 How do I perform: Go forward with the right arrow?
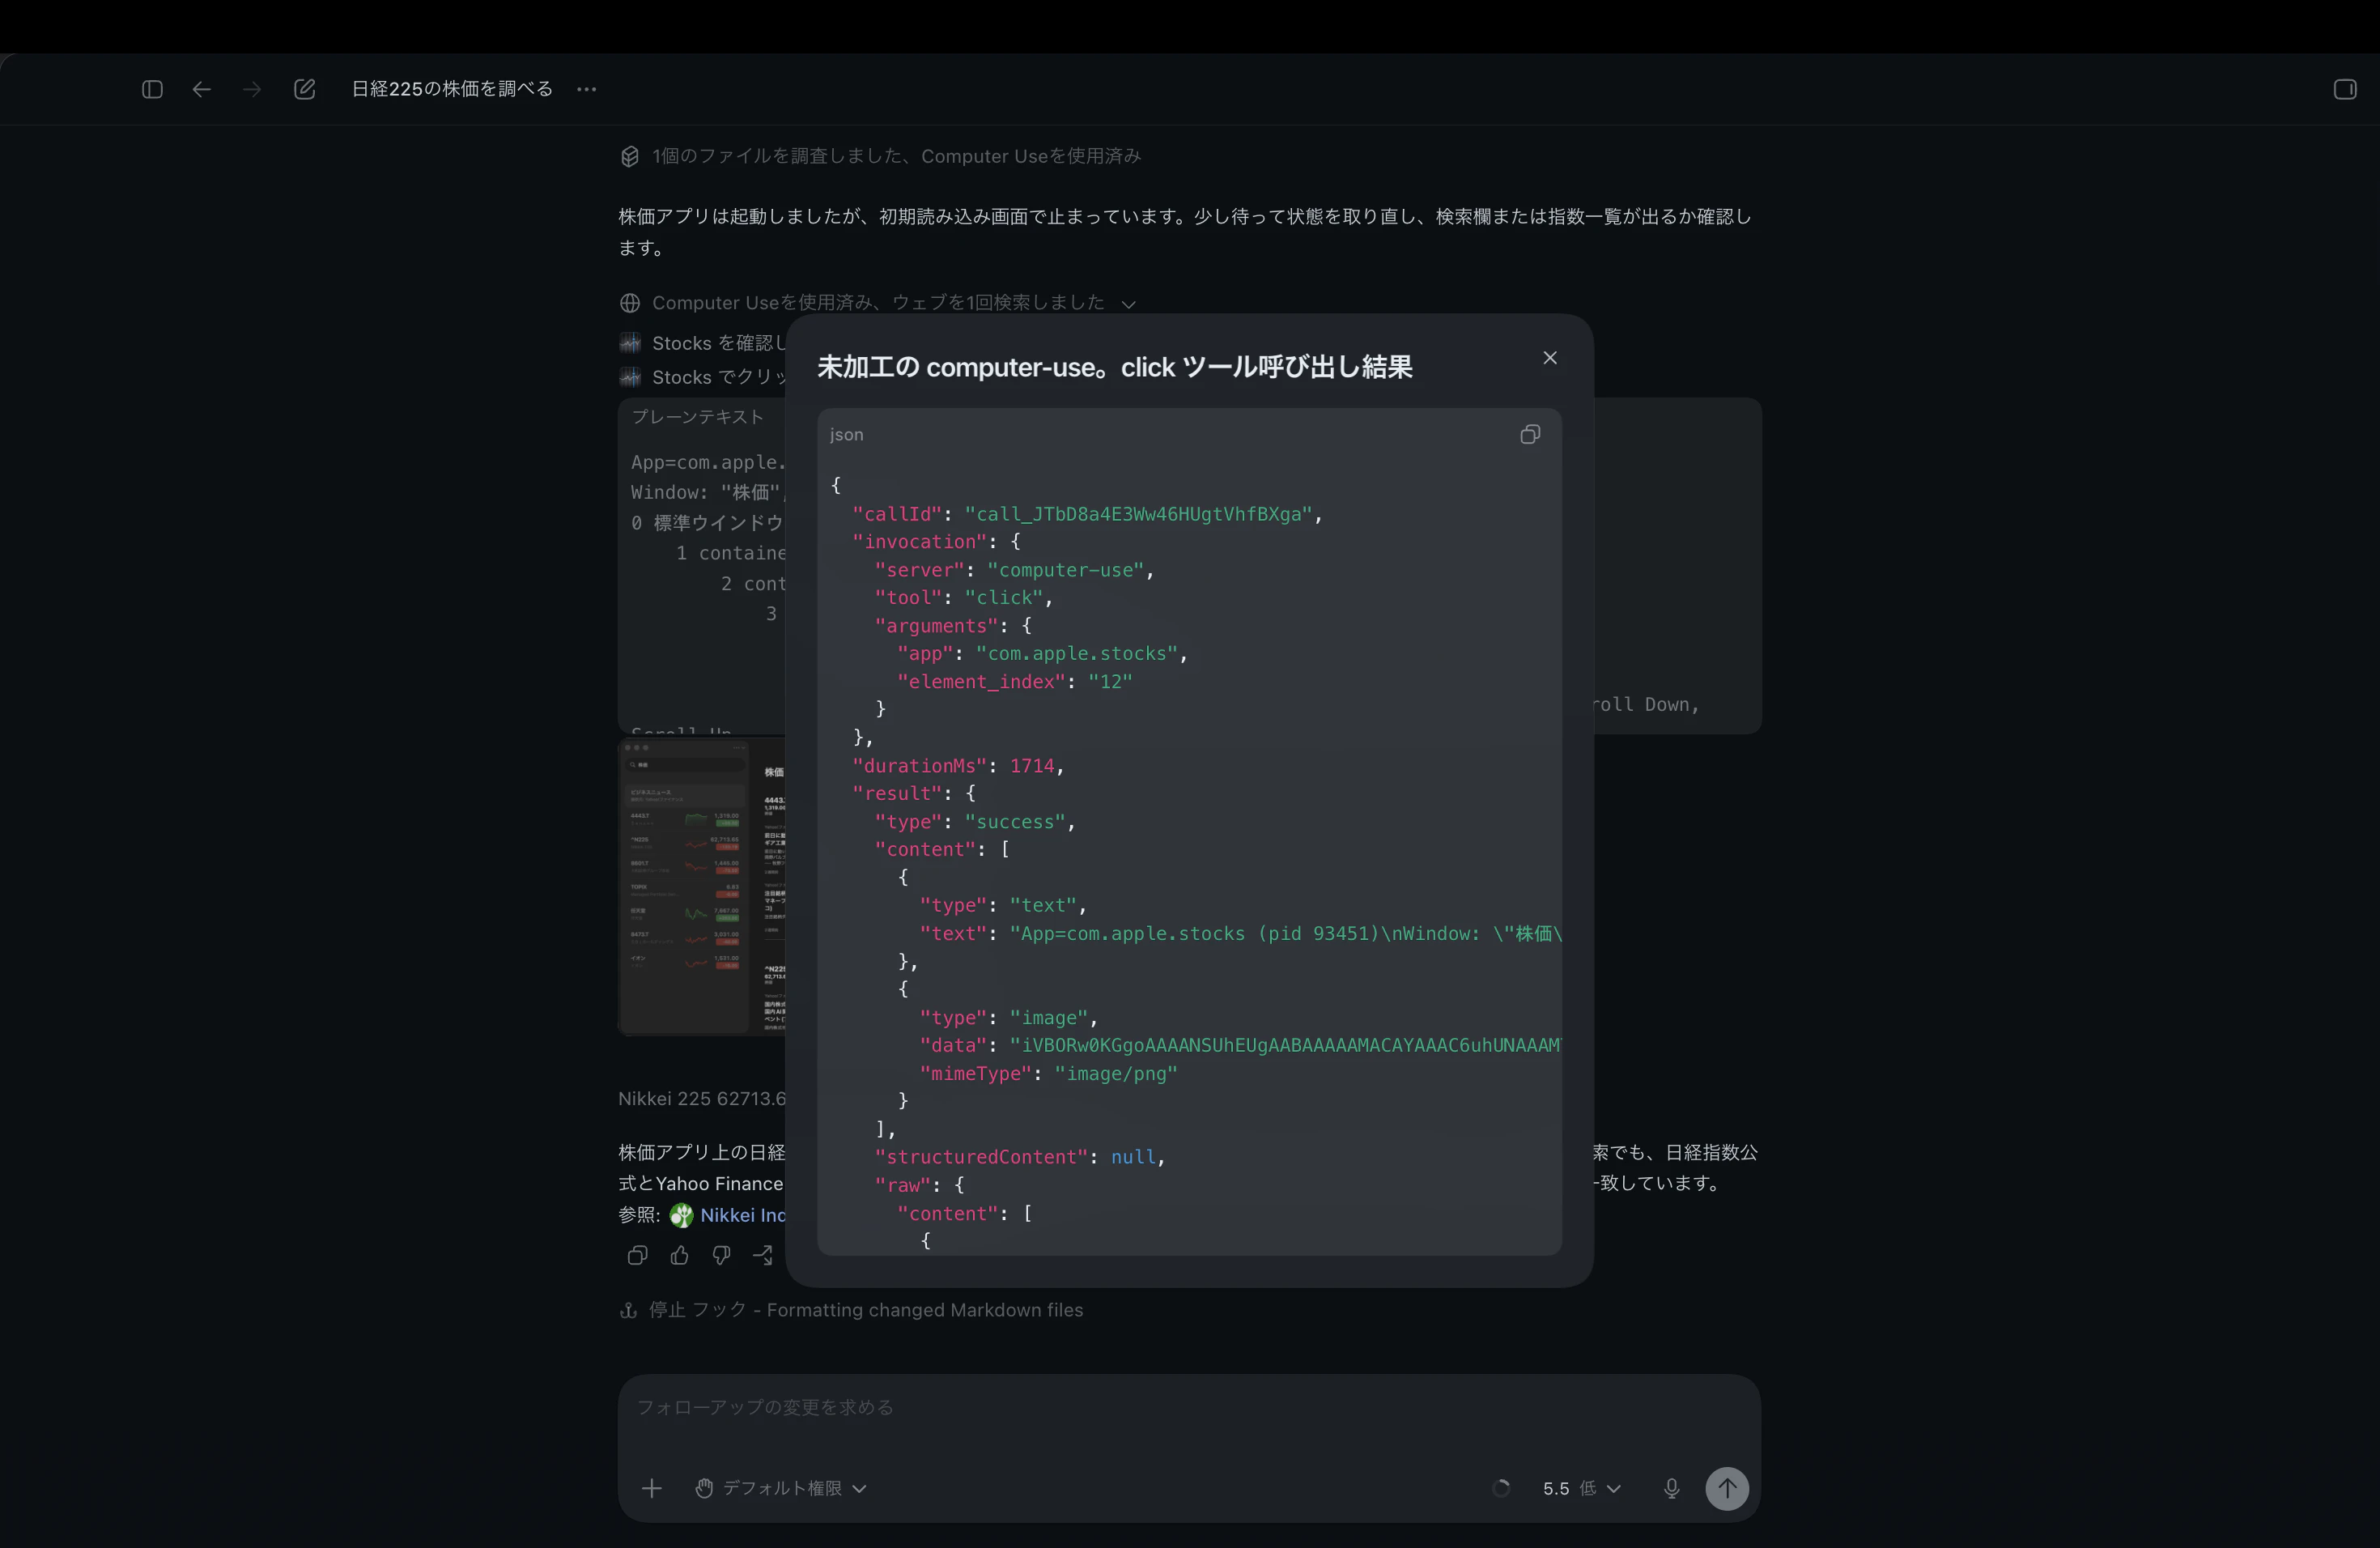(252, 89)
